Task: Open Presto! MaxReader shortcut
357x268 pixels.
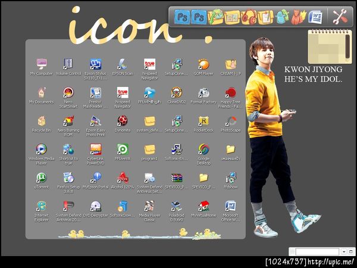Action: click(95, 97)
